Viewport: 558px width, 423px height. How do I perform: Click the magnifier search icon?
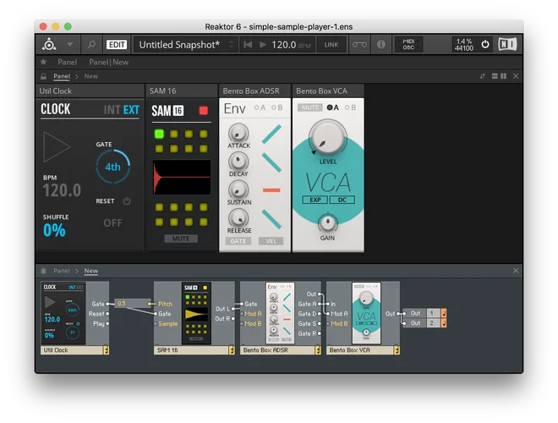pos(90,44)
